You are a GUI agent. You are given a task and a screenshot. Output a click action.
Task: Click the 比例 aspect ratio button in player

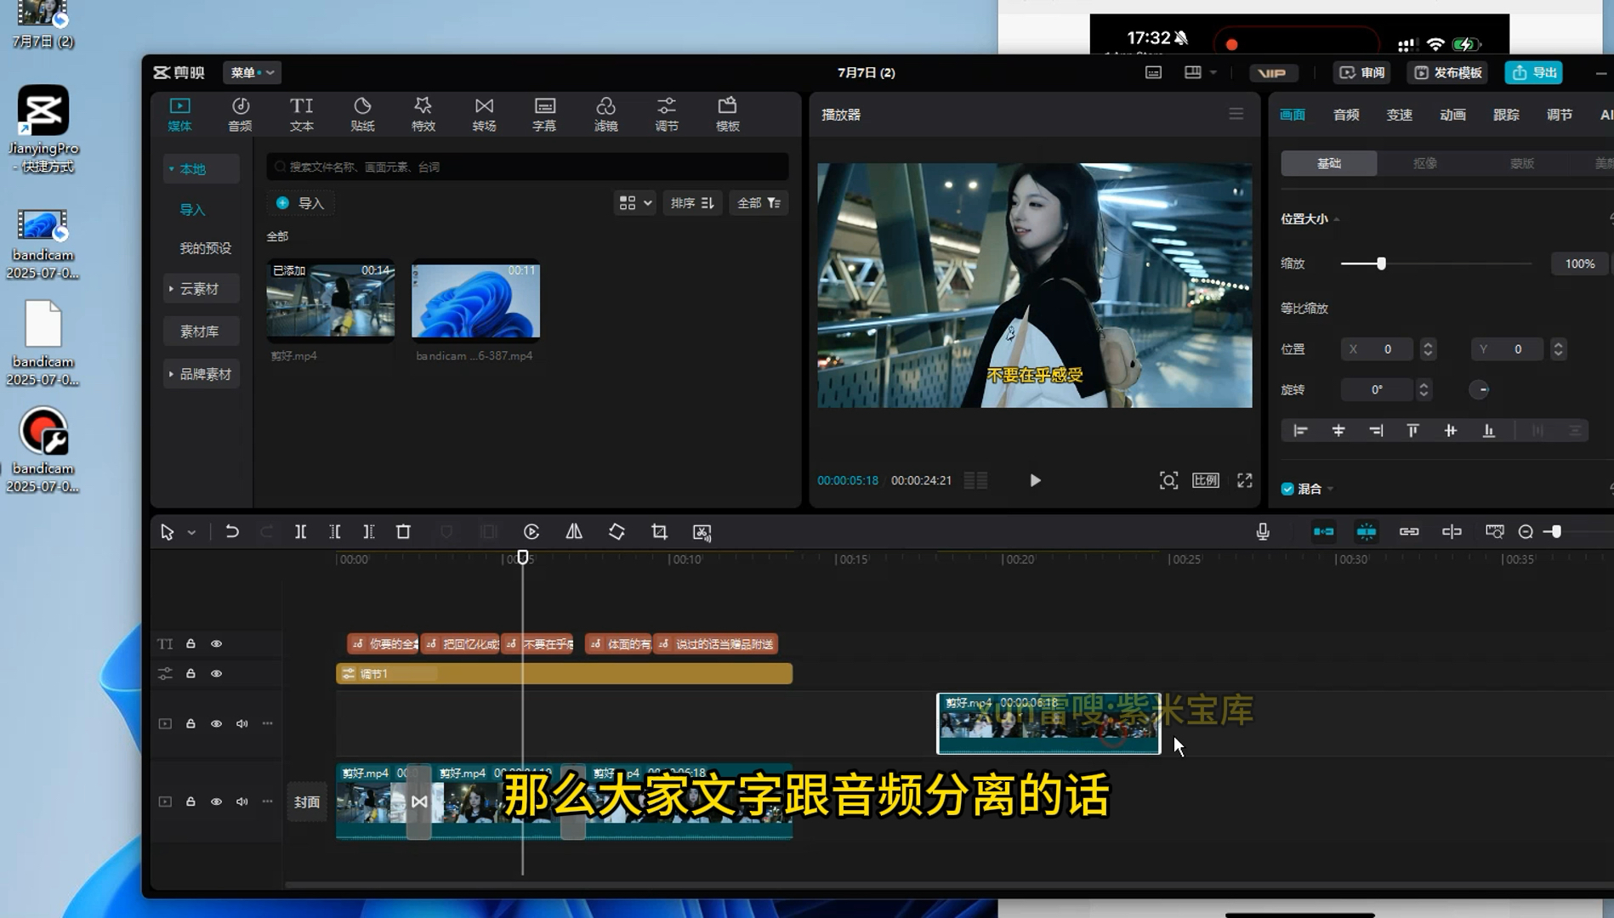click(x=1206, y=481)
